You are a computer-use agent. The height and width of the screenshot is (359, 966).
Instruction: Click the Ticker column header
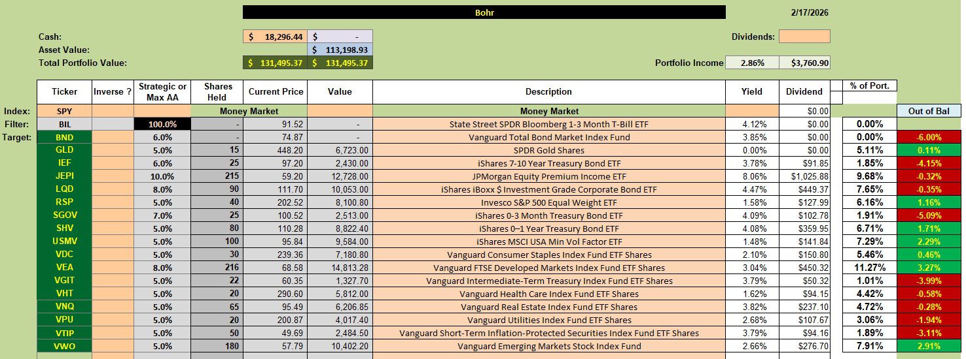(64, 92)
